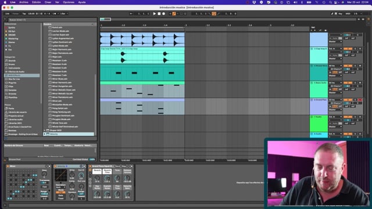Open the Operation dropdown in Velocity device

60,187
